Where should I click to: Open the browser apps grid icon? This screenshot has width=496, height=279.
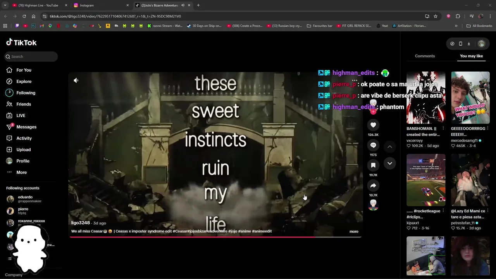tap(5, 26)
